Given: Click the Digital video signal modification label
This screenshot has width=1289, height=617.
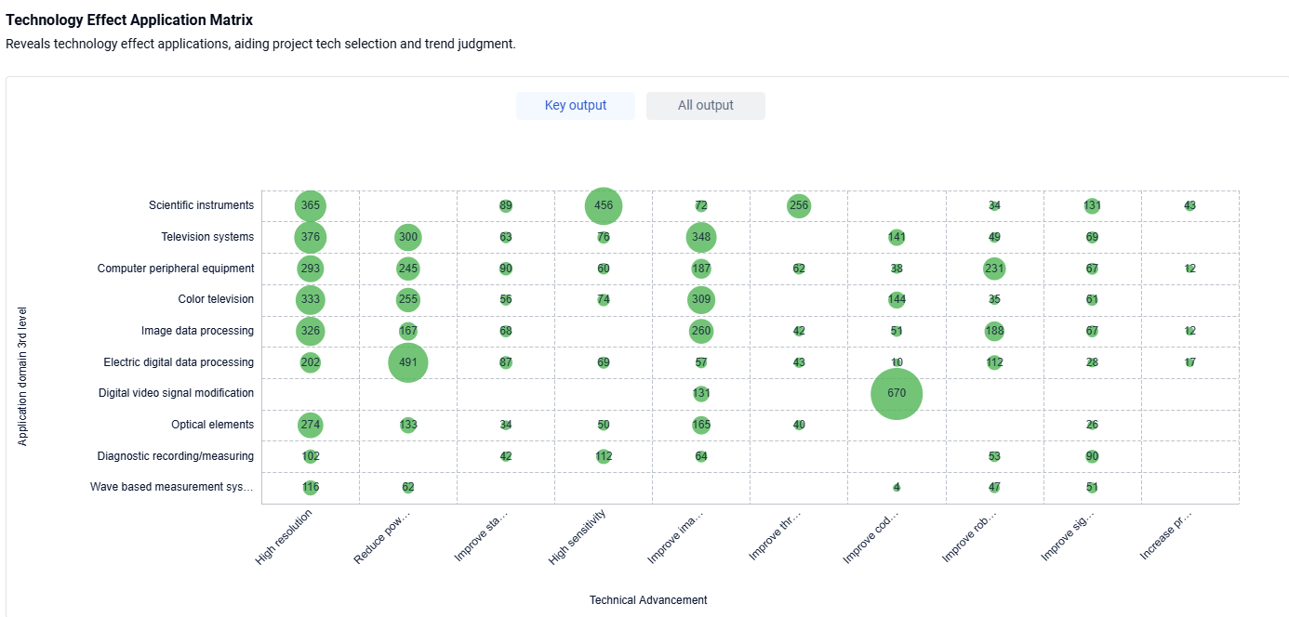Looking at the screenshot, I should (176, 393).
